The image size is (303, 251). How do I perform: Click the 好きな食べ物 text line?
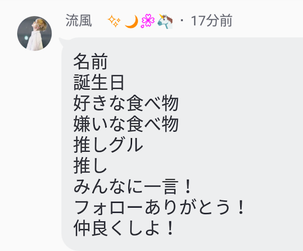(x=126, y=103)
